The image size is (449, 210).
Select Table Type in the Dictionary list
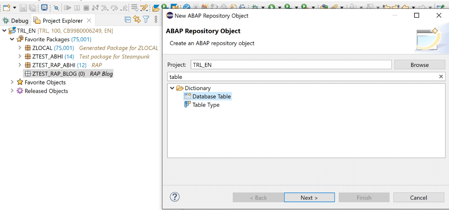click(206, 105)
